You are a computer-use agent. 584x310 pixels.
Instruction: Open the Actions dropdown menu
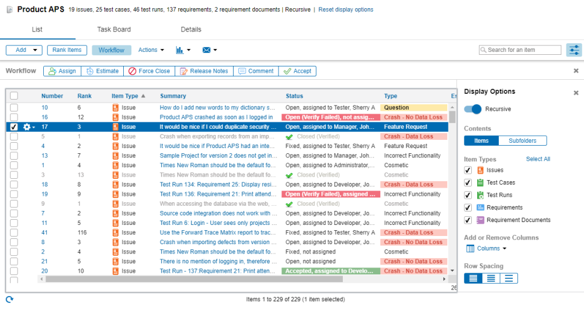click(151, 50)
